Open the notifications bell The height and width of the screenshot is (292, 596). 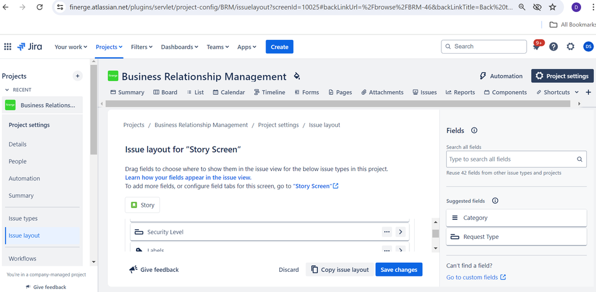[x=537, y=46]
